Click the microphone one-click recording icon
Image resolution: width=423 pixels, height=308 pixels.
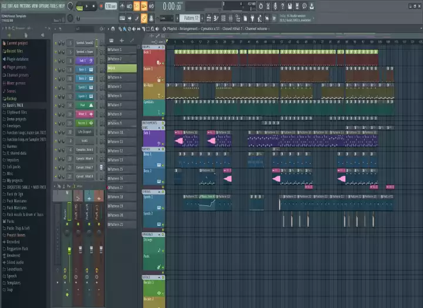[x=275, y=6]
